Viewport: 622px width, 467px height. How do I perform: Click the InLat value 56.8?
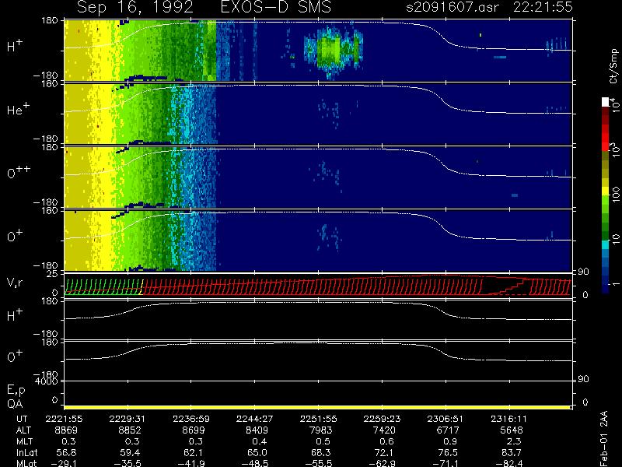coord(67,453)
